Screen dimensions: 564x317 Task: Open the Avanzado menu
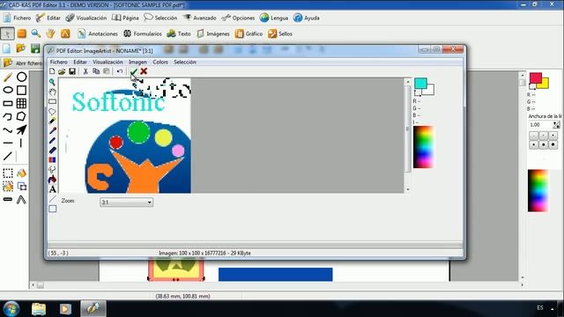(x=199, y=18)
